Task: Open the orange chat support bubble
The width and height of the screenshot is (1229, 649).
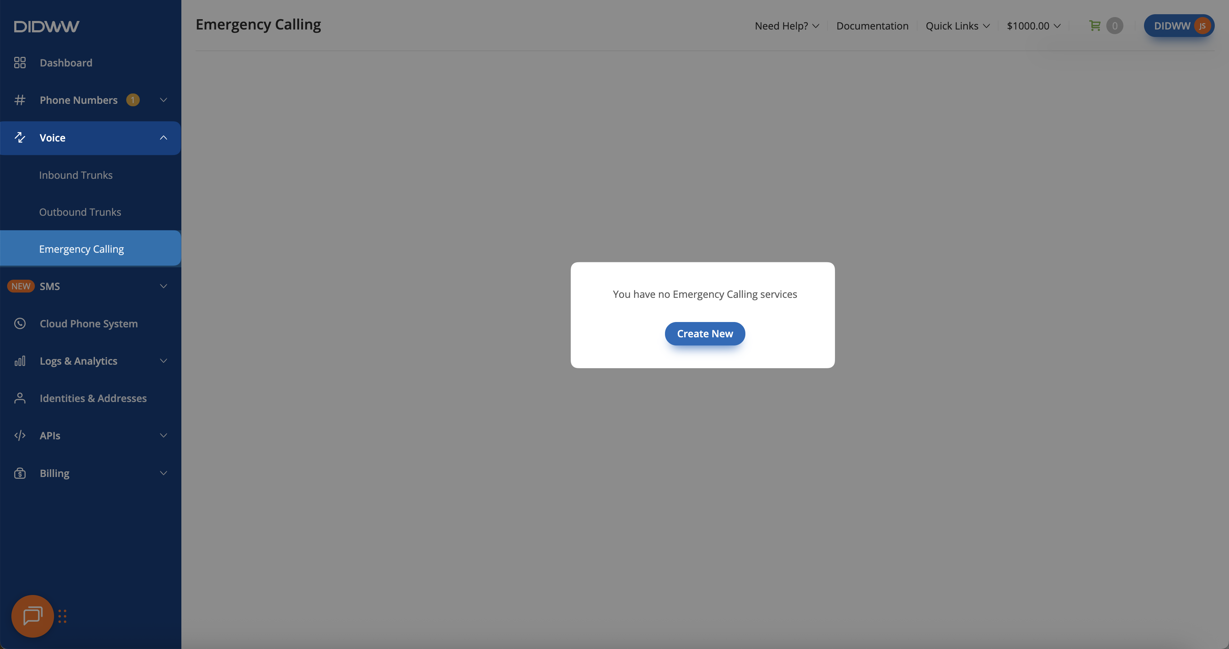Action: pyautogui.click(x=32, y=616)
